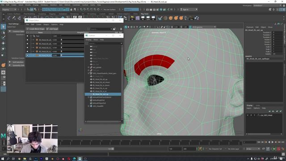Image resolution: width=286 pixels, height=161 pixels.
Task: Toggle the loop playback button
Action: (263, 149)
